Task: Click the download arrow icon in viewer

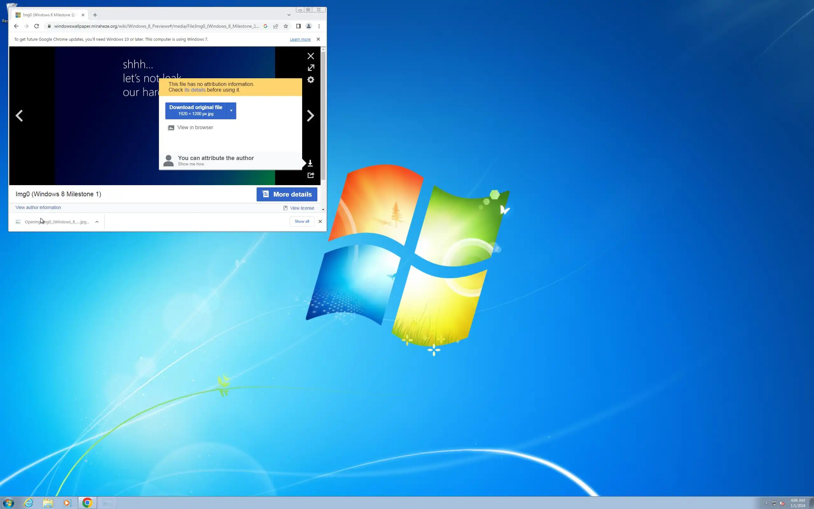Action: [310, 163]
